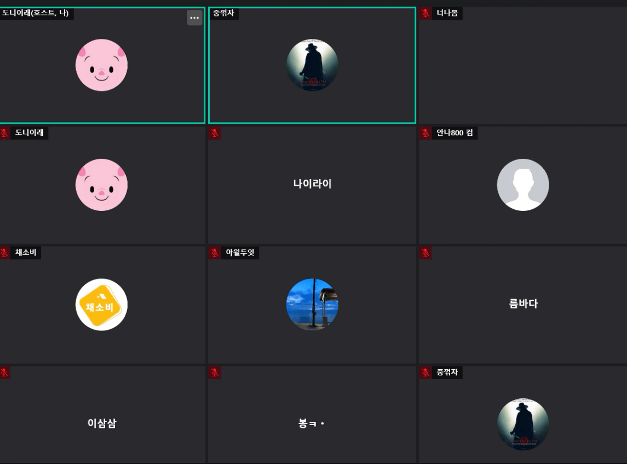Click the 름바다 participant name
Image resolution: width=627 pixels, height=464 pixels.
pos(523,303)
